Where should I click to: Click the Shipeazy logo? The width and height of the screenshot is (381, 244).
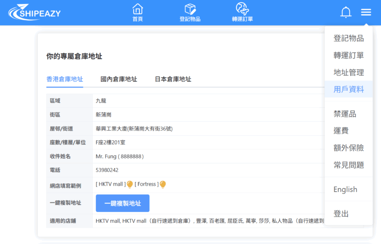[x=34, y=12]
